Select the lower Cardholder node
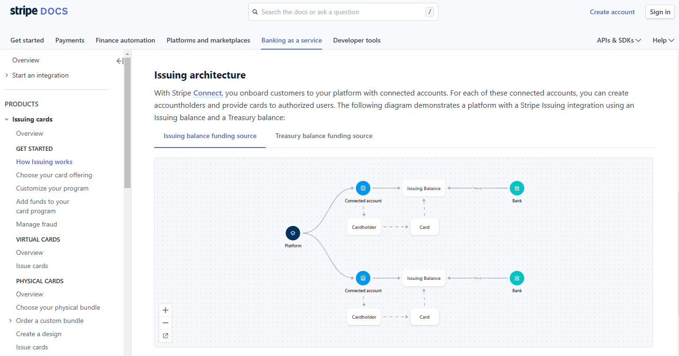 tap(364, 317)
